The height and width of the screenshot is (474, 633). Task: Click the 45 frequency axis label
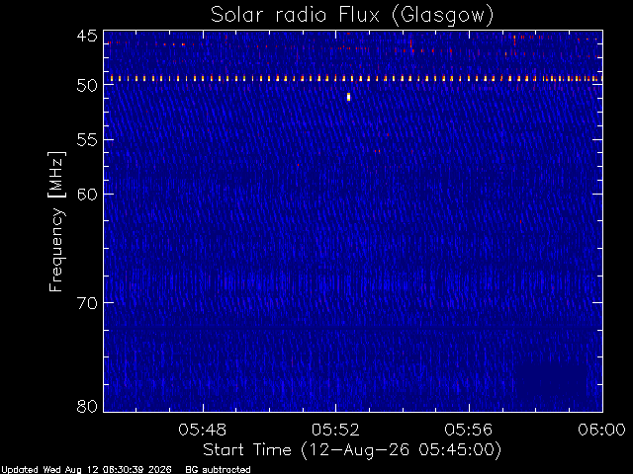[x=87, y=37]
